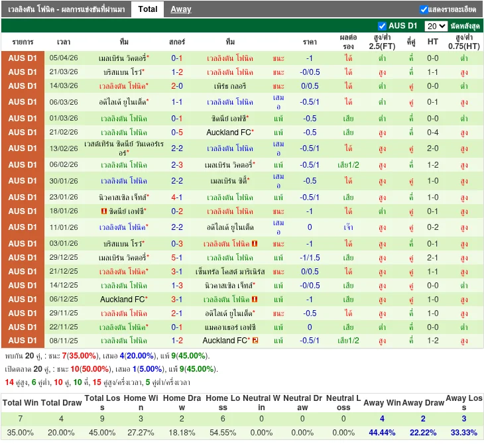Click red card icon in the 06/12/25 match row

click(x=255, y=300)
